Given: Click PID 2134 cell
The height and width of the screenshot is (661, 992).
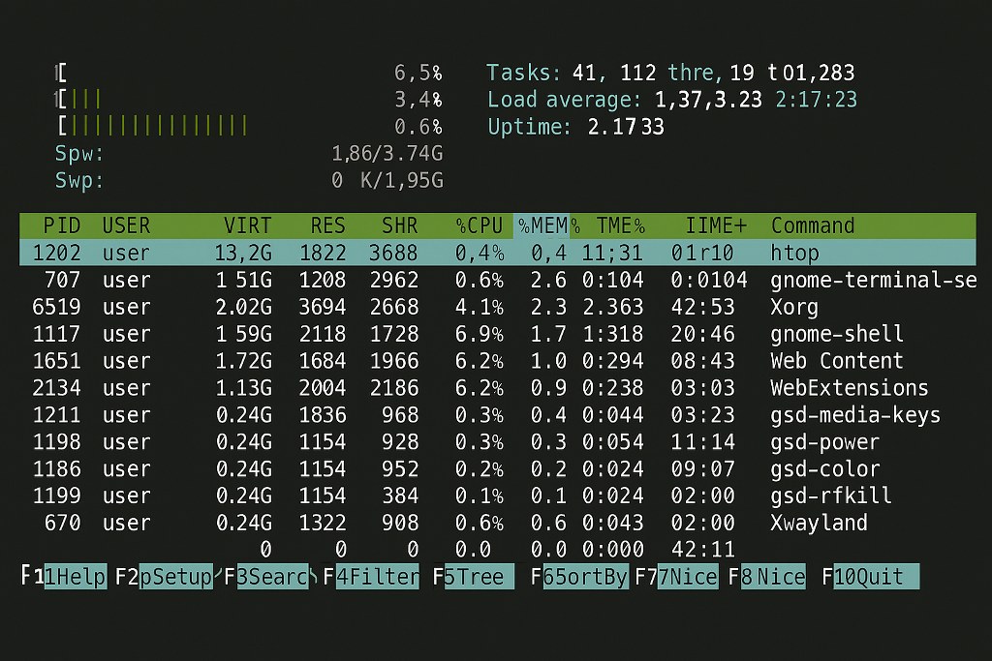Looking at the screenshot, I should 56,388.
